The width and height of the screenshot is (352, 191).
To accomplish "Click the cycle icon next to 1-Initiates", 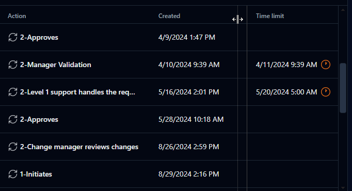I will pyautogui.click(x=13, y=174).
